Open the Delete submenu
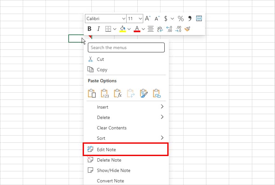This screenshot has width=275, height=185. pos(126,117)
